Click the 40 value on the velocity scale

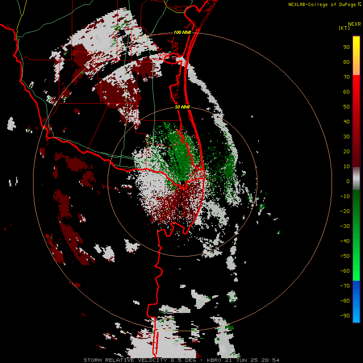[346, 122]
